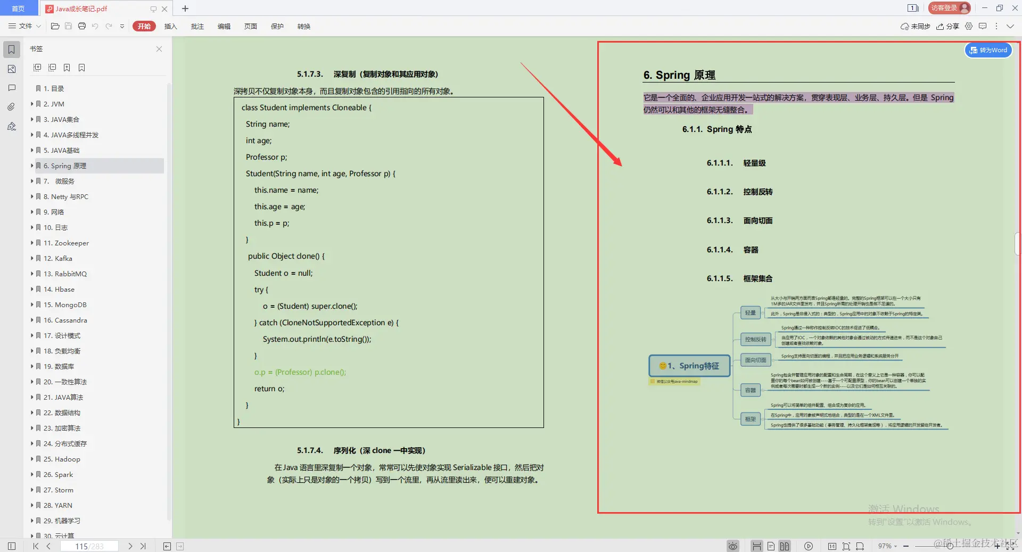The width and height of the screenshot is (1022, 552).
Task: Open the bookmarks panel icon in sidebar
Action: point(11,50)
